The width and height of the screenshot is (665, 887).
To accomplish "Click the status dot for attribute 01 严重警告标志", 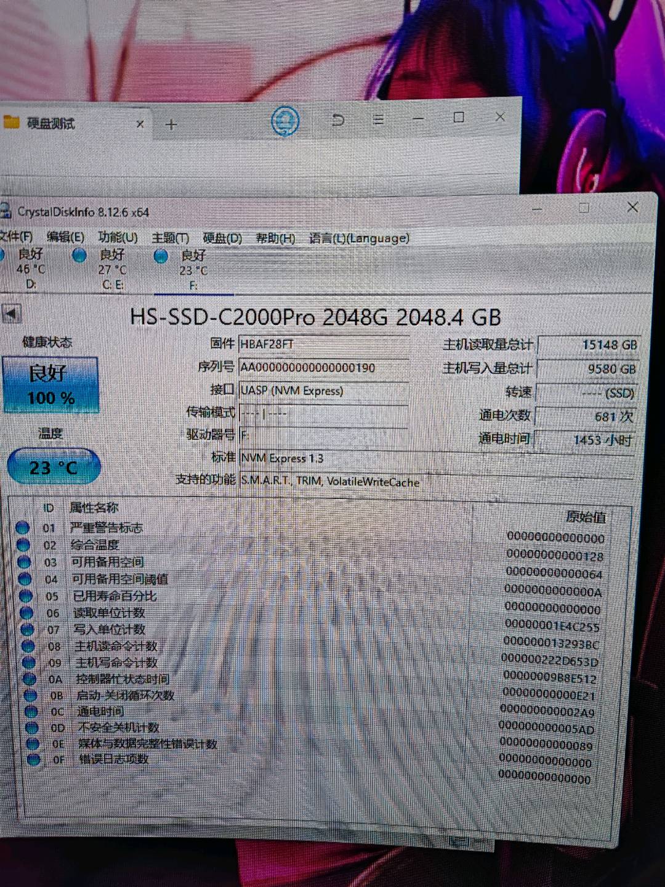I will coord(22,528).
